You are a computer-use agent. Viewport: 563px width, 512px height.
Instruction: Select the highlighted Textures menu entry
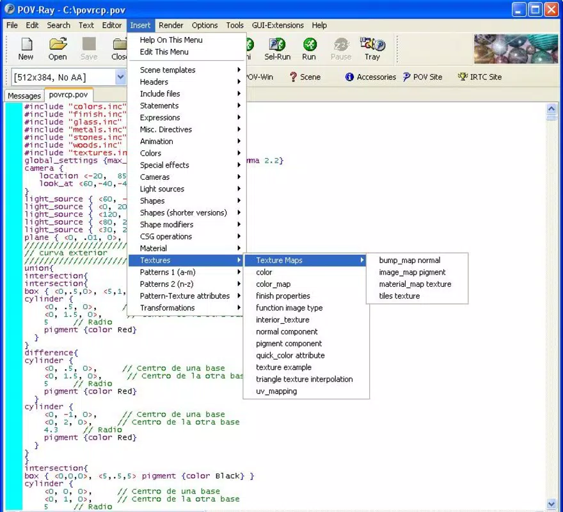tap(186, 260)
